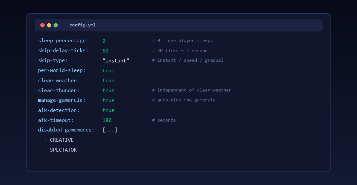The width and height of the screenshot is (357, 185).
Task: Select the "instant" skip-type value
Action: click(116, 60)
